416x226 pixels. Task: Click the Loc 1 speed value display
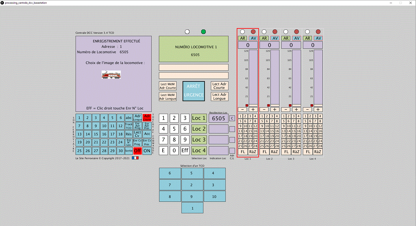point(248,45)
